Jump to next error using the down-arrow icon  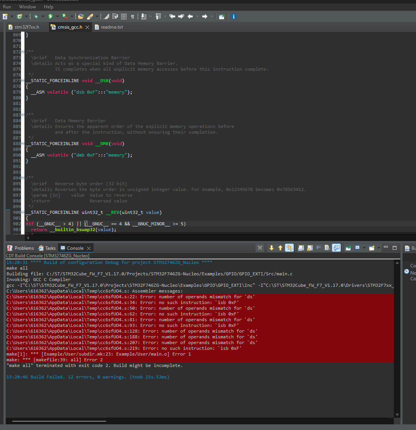(272, 248)
